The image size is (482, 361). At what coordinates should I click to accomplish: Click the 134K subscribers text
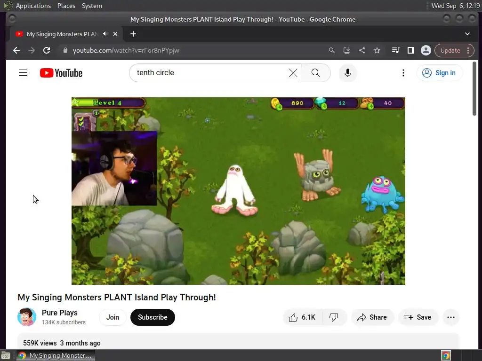click(x=64, y=322)
